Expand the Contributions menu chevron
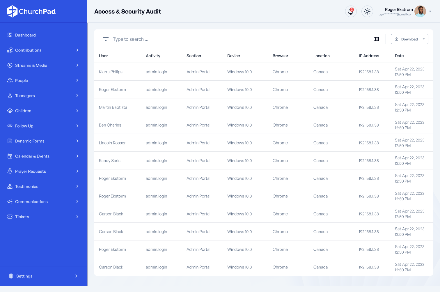This screenshot has width=440, height=292. pos(77,50)
